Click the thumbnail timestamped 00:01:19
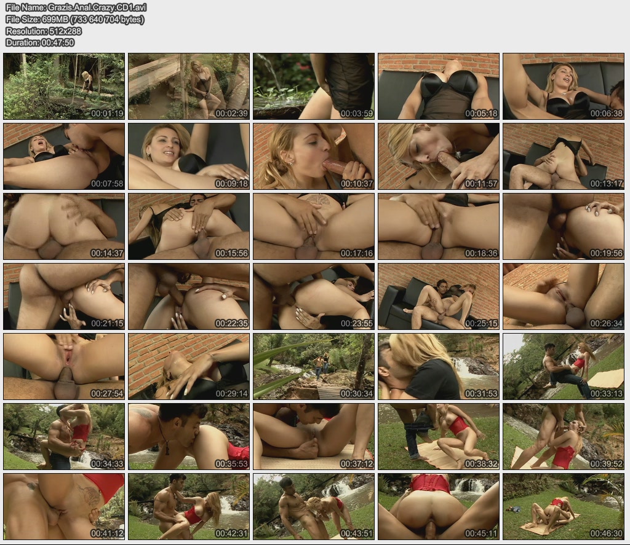The image size is (630, 545). [64, 86]
